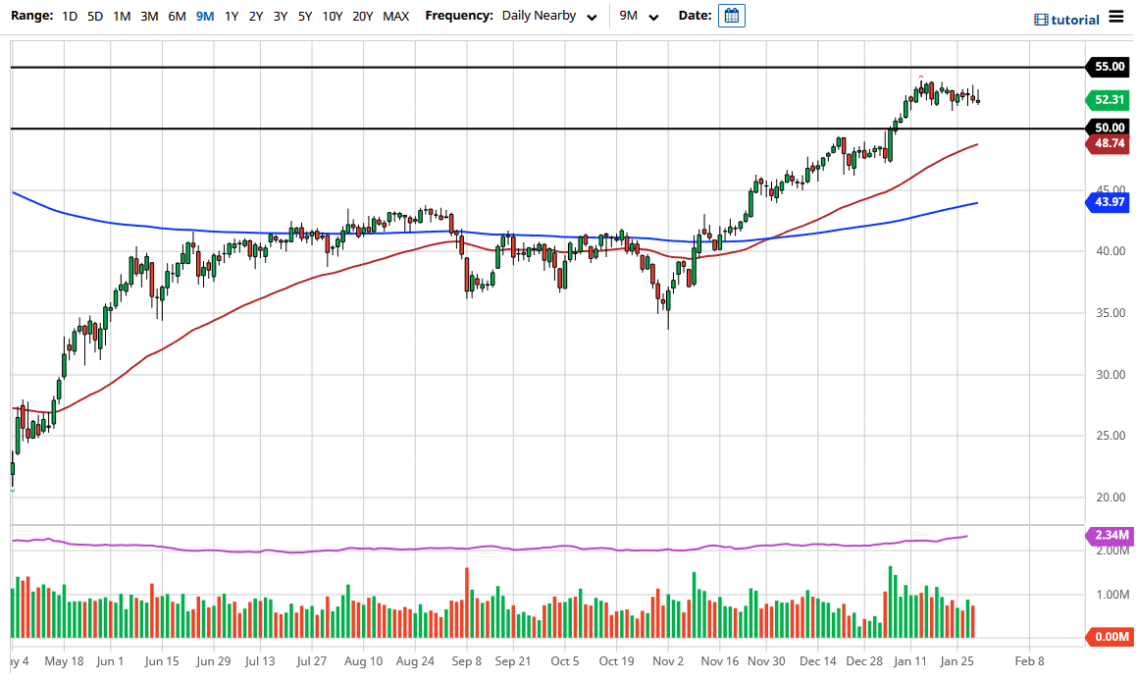Expand the 9M aggregation dropdown
This screenshot has height=682, width=1136.
(x=641, y=16)
